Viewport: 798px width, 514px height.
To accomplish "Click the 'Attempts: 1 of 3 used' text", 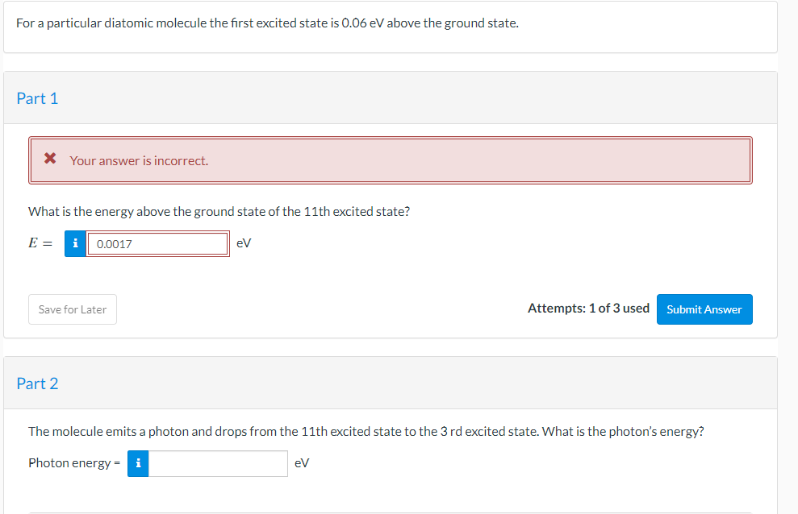I will [587, 309].
